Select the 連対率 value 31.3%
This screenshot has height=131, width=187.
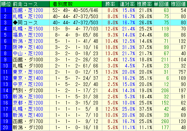129,47
